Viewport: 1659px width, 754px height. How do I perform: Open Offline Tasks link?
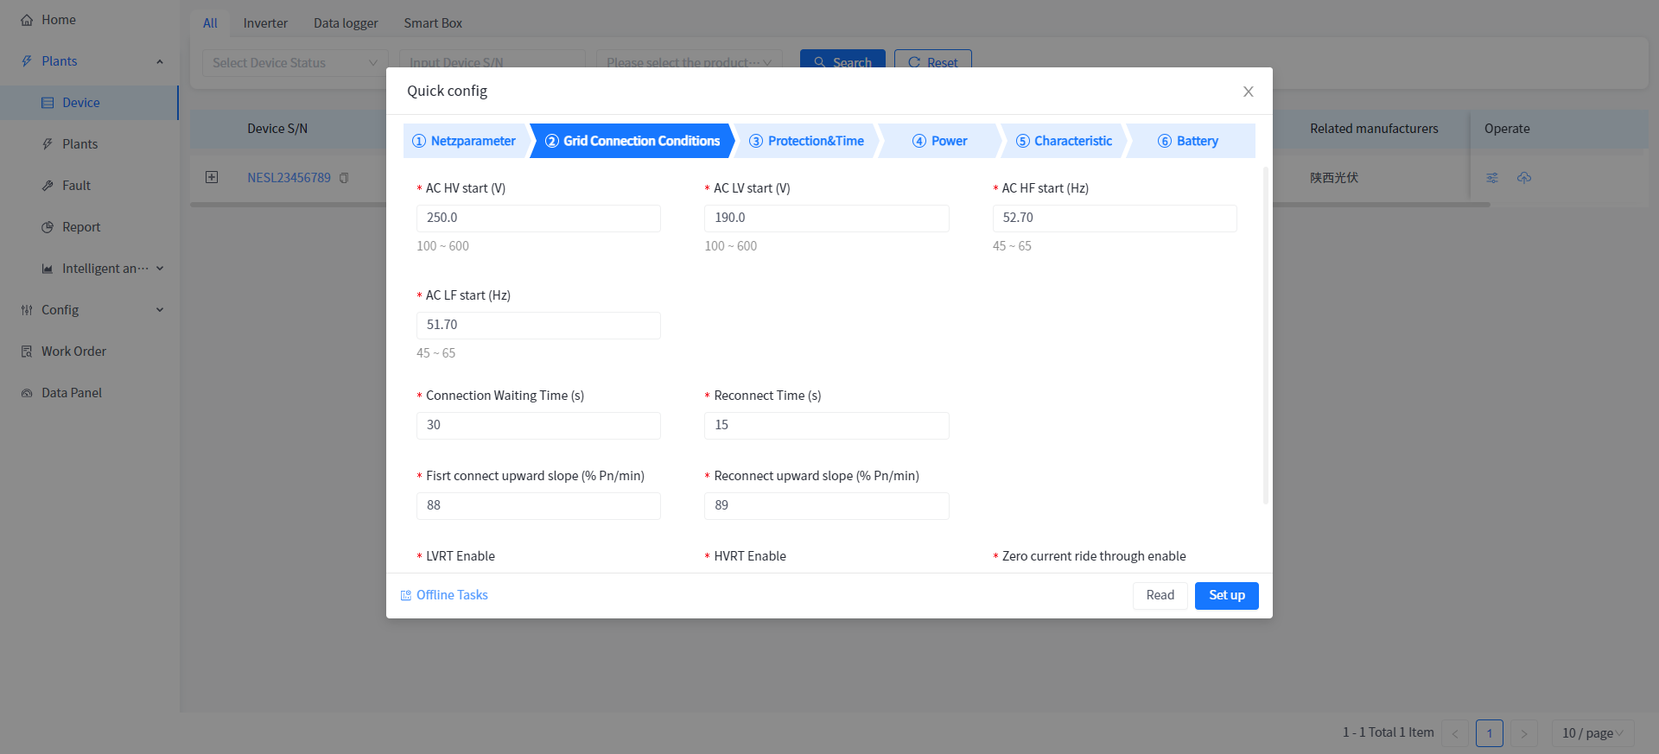444,595
